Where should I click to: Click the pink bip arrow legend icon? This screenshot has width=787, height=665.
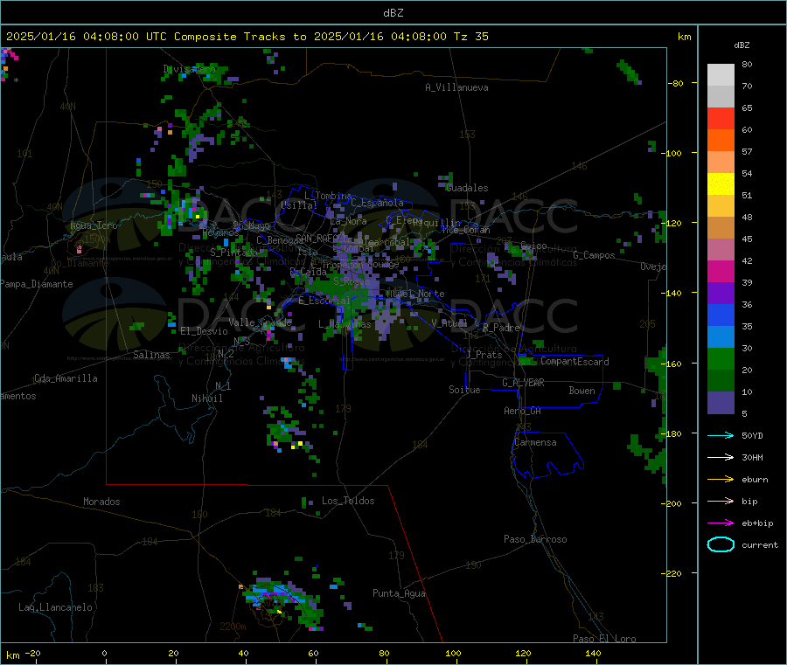click(x=721, y=501)
